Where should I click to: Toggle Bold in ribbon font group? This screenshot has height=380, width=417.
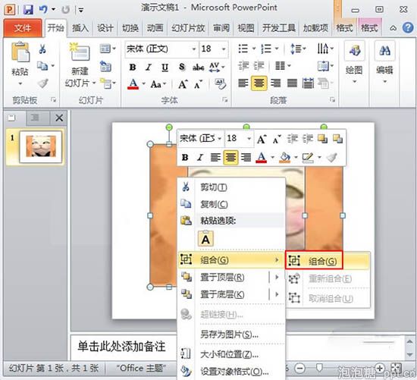[133, 68]
